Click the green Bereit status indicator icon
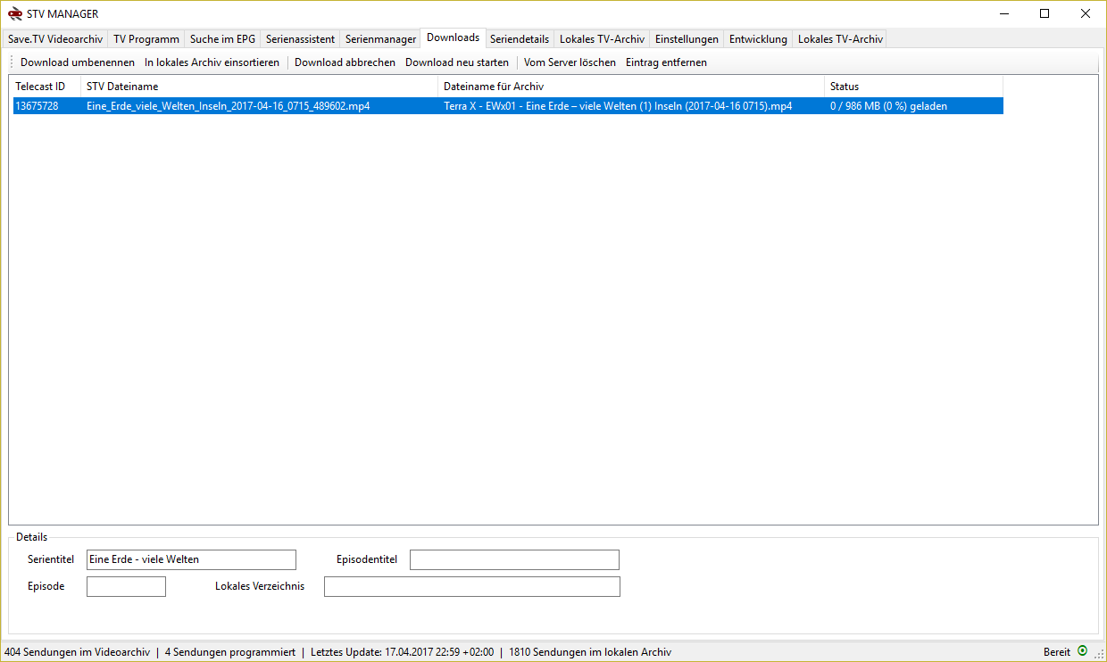The height and width of the screenshot is (662, 1107). coord(1082,652)
